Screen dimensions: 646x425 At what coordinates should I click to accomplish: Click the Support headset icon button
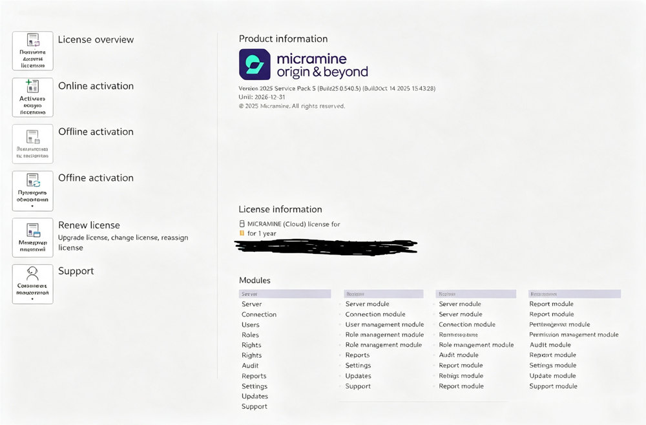(x=32, y=284)
